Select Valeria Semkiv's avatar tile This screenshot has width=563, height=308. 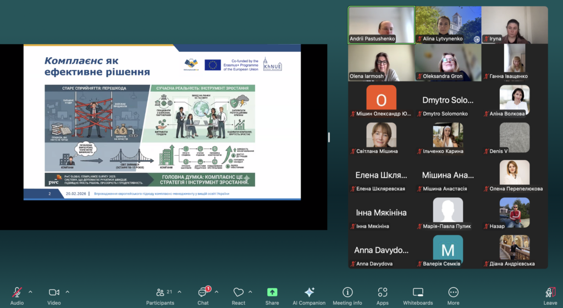[x=448, y=249]
